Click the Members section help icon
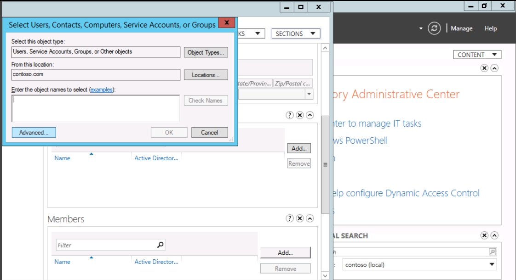The image size is (516, 280). point(290,218)
